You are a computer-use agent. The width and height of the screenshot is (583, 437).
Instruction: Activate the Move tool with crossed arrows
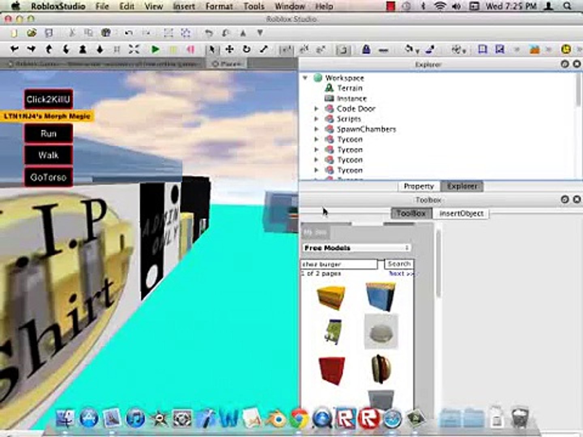point(229,49)
